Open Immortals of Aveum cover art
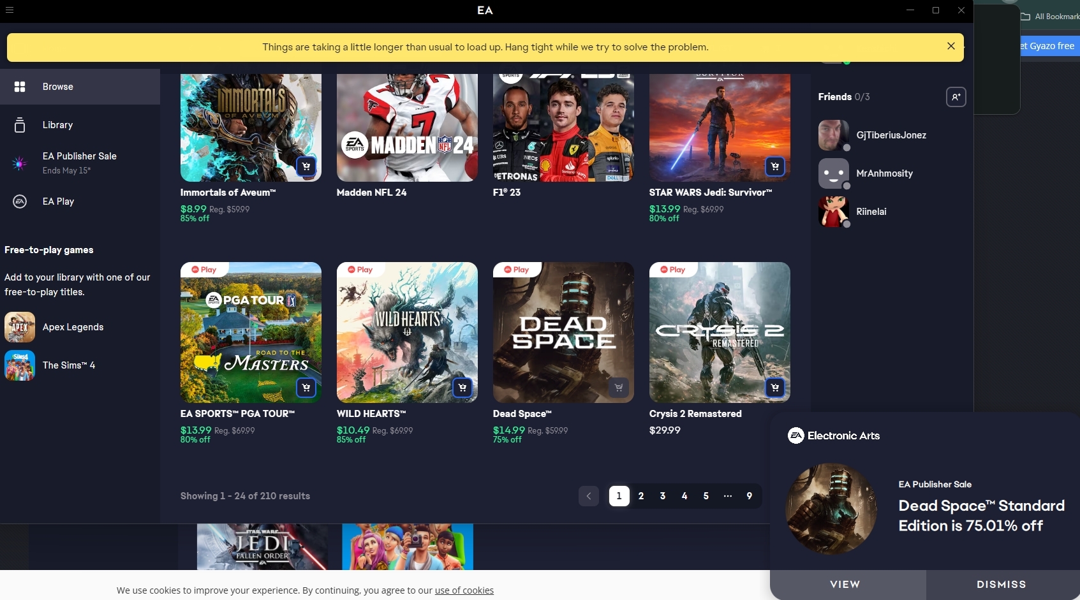Screen dimensions: 1080x600 point(251,128)
